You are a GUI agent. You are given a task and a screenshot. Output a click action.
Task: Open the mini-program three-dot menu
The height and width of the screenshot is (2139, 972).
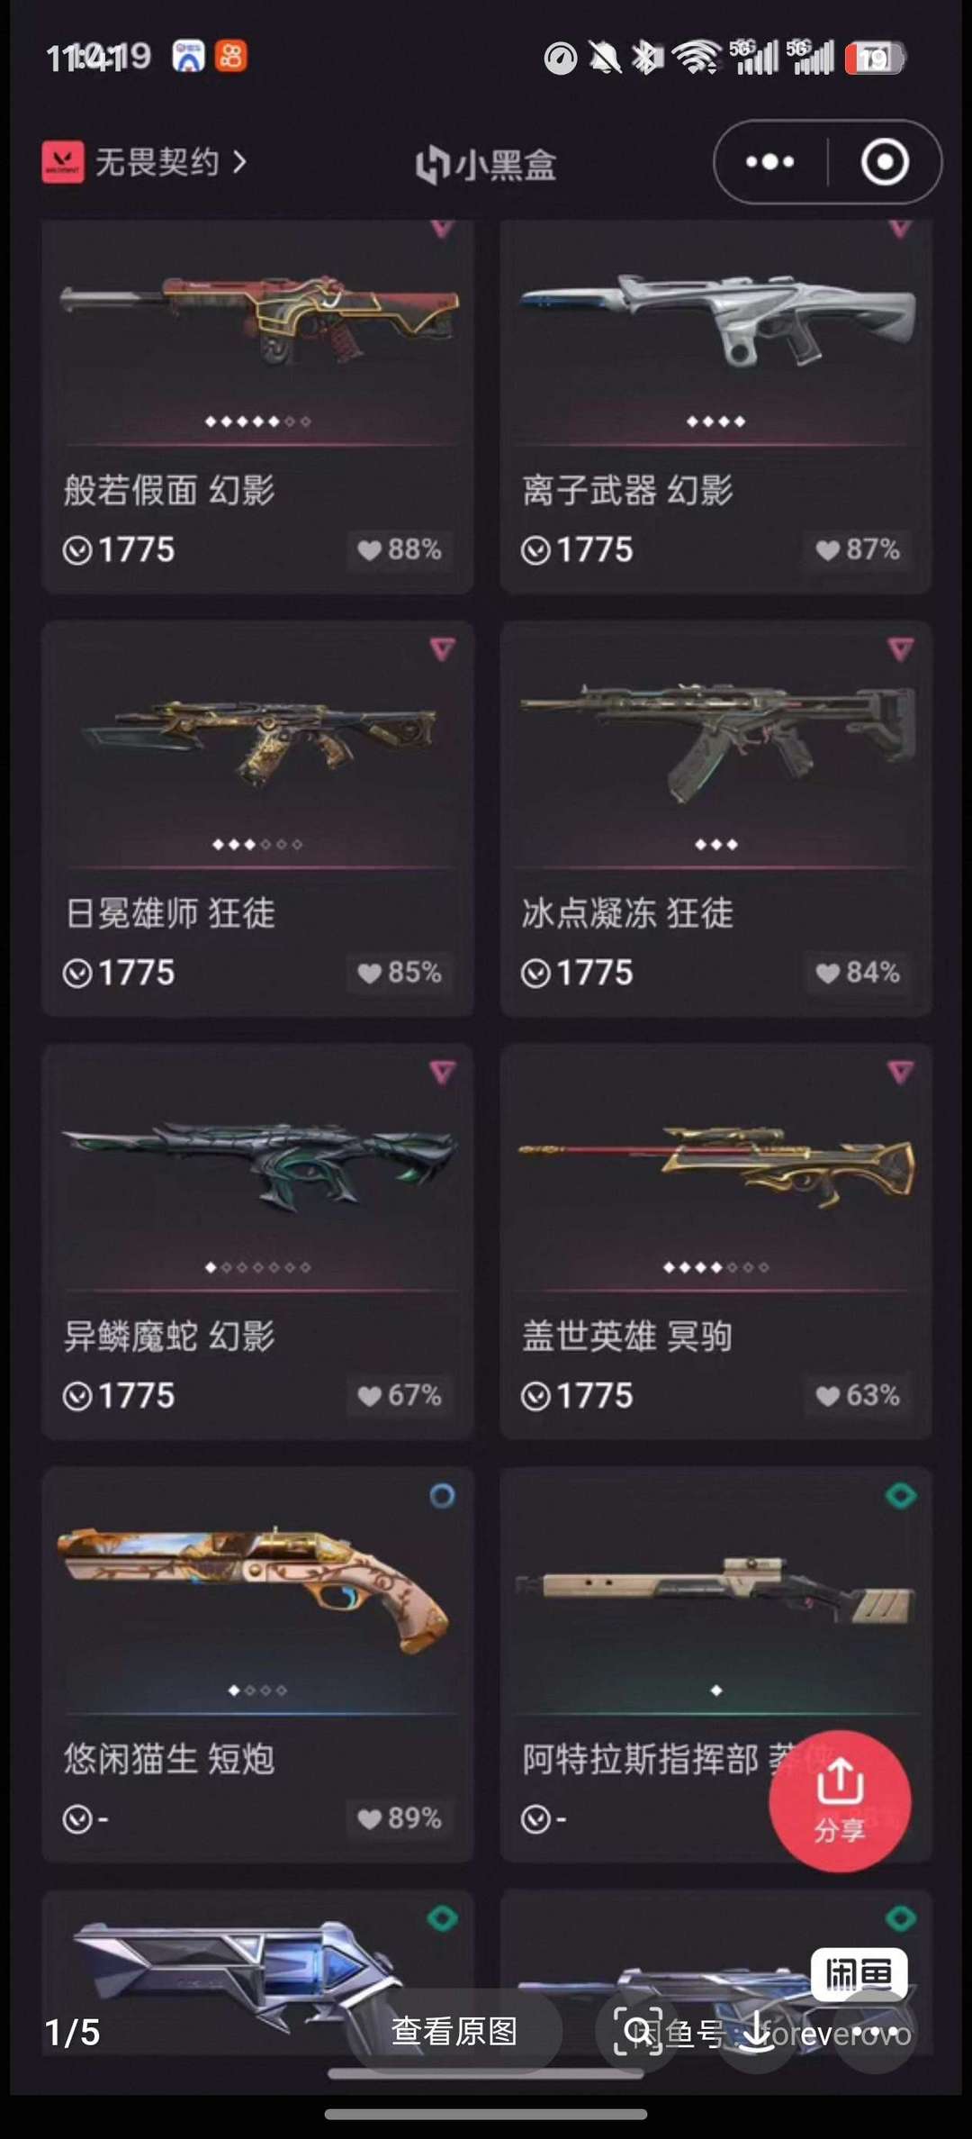pyautogui.click(x=769, y=162)
